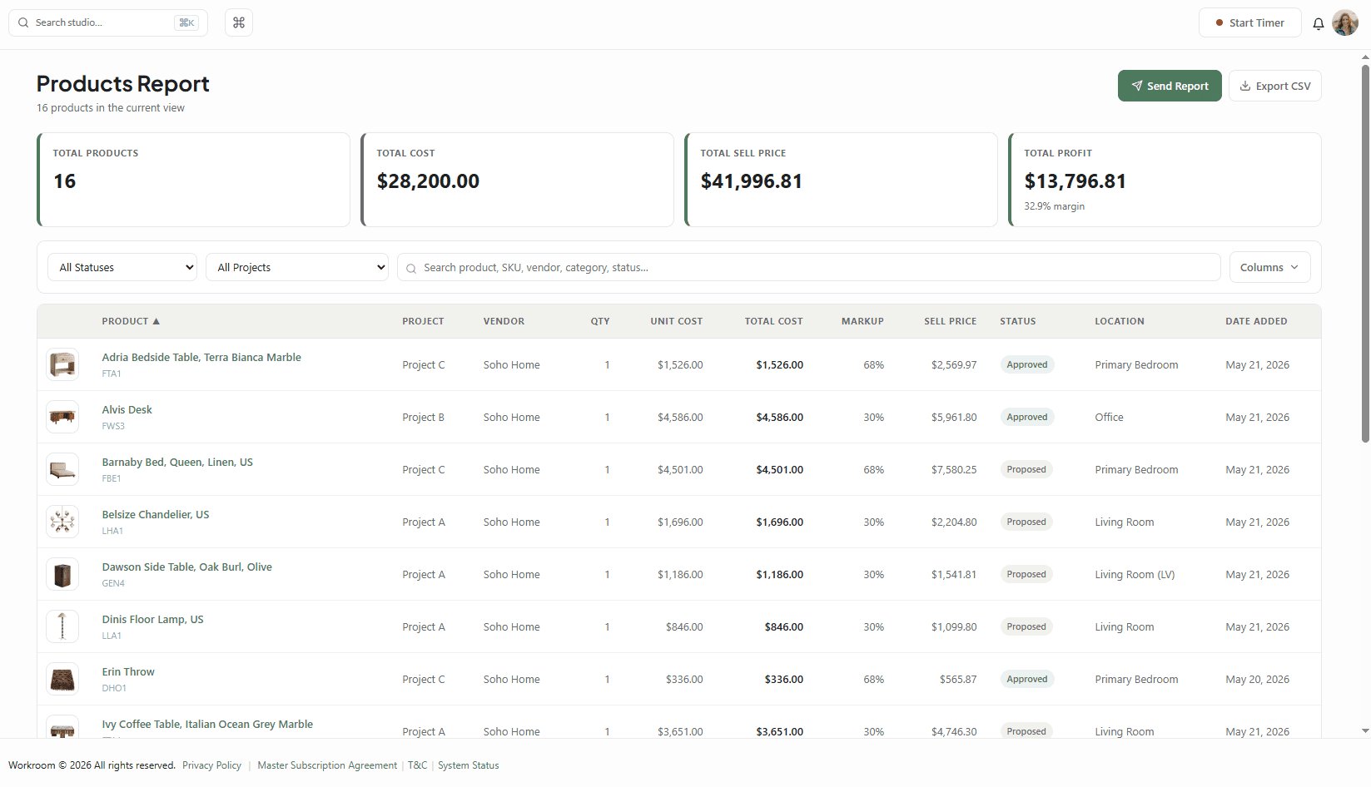
Task: Open the Master Subscription Agreement link
Action: pyautogui.click(x=327, y=765)
